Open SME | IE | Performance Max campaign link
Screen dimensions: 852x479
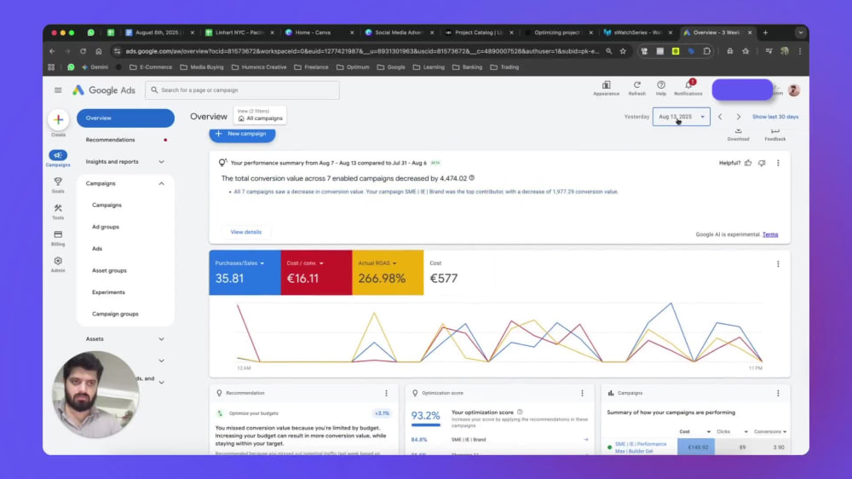point(641,447)
